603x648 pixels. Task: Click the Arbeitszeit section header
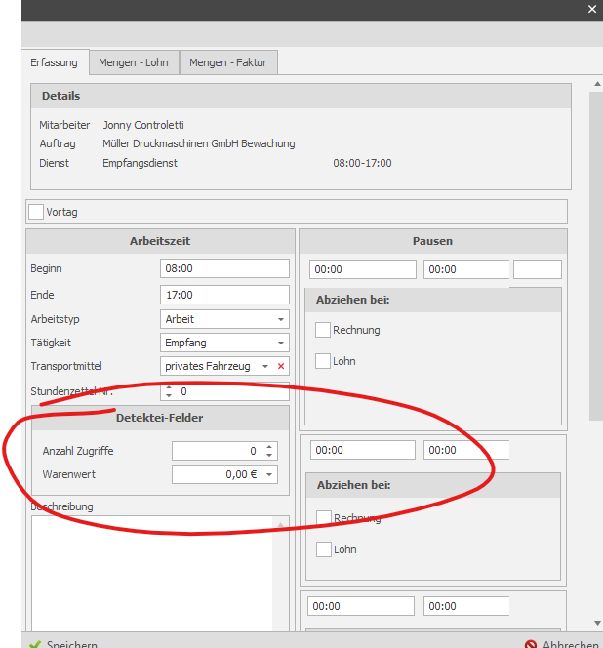(x=160, y=241)
